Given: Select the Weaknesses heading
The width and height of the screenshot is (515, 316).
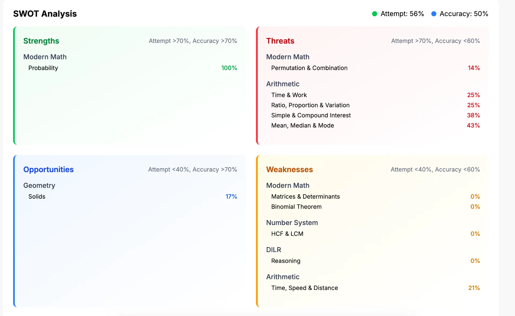Looking at the screenshot, I should (289, 169).
